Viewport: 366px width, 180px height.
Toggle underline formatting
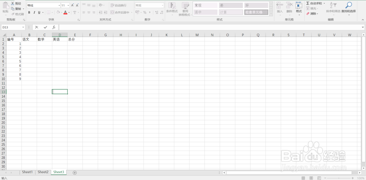[39, 12]
